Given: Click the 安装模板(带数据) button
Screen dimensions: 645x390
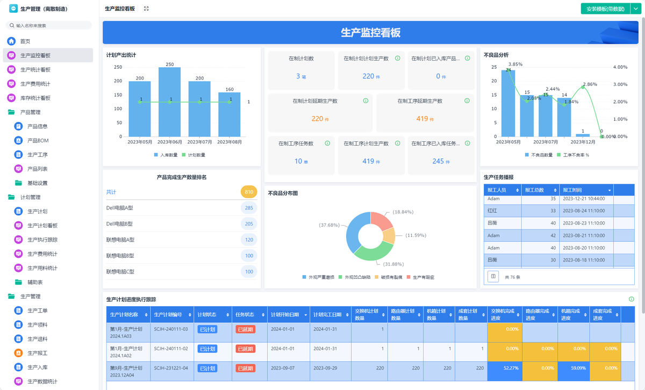Looking at the screenshot, I should tap(605, 9).
